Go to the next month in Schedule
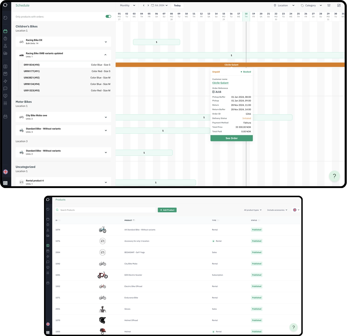This screenshot has height=336, width=347. 148,5
